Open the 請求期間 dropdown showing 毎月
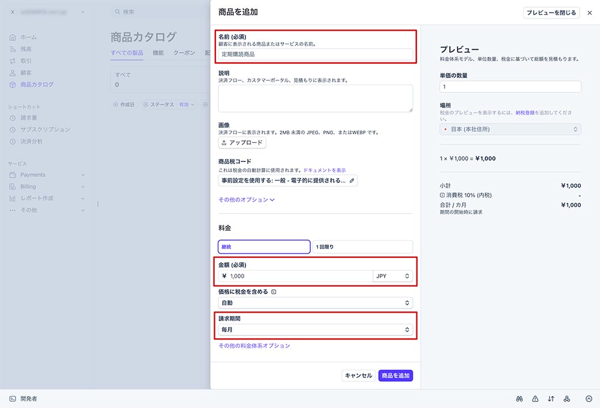 (315, 329)
